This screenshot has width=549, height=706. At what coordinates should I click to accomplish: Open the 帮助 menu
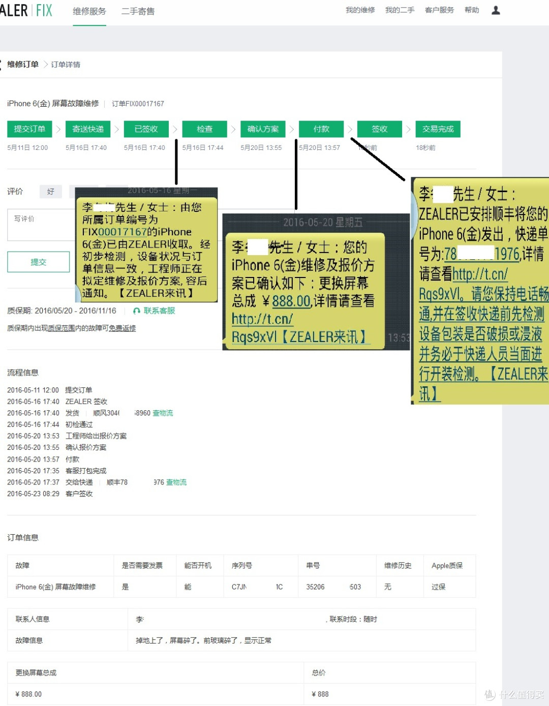coord(472,10)
